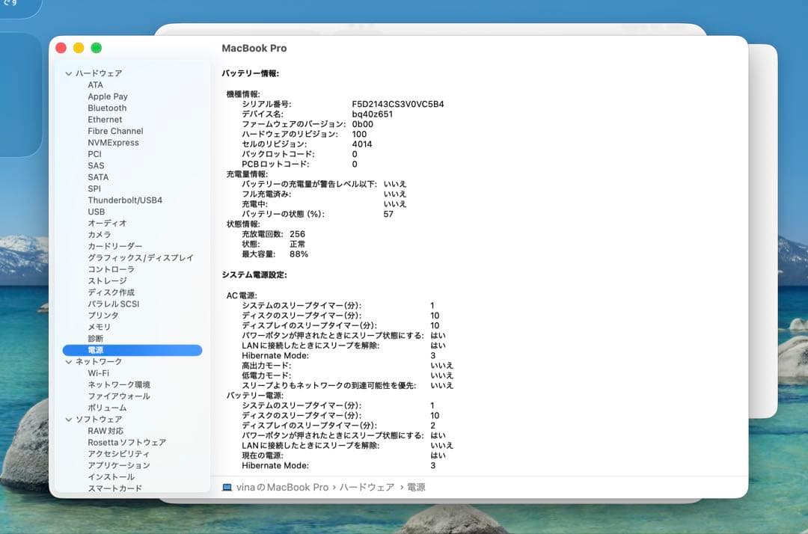Viewport: 808px width, 534px height.
Task: Click the バッテリー情報 heading
Action: click(x=251, y=73)
